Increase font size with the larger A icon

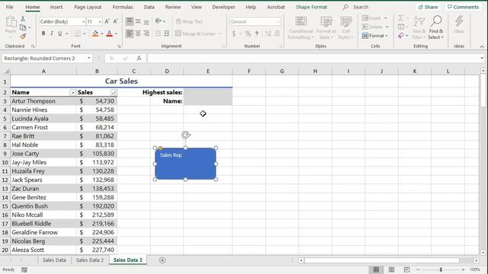click(107, 21)
